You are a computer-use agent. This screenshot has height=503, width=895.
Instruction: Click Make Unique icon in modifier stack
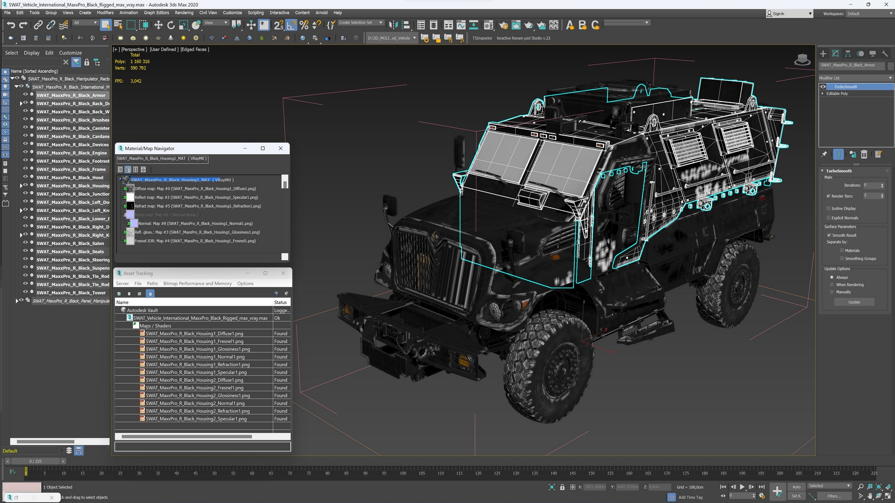click(853, 154)
